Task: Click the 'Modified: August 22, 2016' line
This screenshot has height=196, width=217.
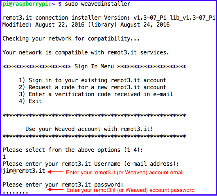Action: pyautogui.click(x=86, y=25)
